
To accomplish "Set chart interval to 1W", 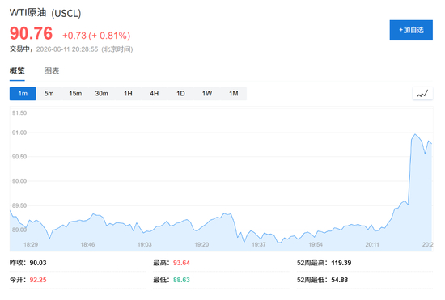I will 207,94.
